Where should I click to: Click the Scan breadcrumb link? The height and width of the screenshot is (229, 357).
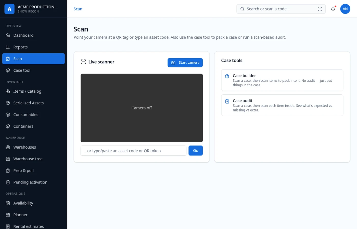(x=78, y=9)
